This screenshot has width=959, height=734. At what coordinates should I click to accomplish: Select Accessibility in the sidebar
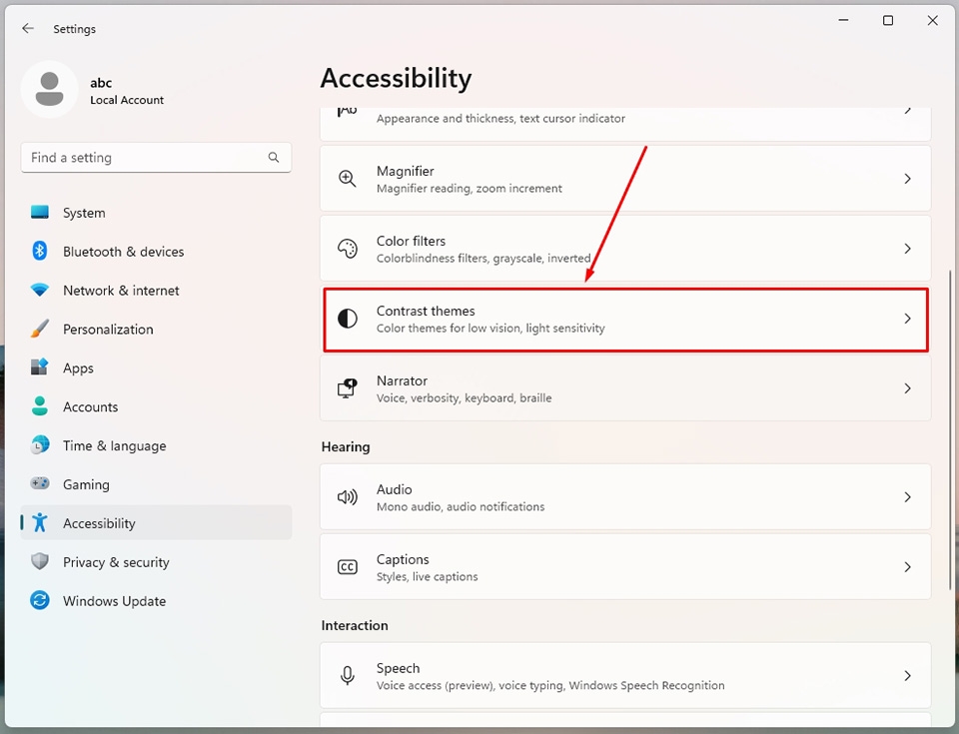156,523
